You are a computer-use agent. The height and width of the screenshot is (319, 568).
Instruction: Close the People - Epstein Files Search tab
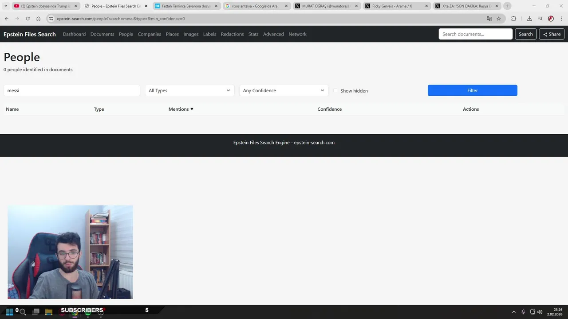click(146, 6)
